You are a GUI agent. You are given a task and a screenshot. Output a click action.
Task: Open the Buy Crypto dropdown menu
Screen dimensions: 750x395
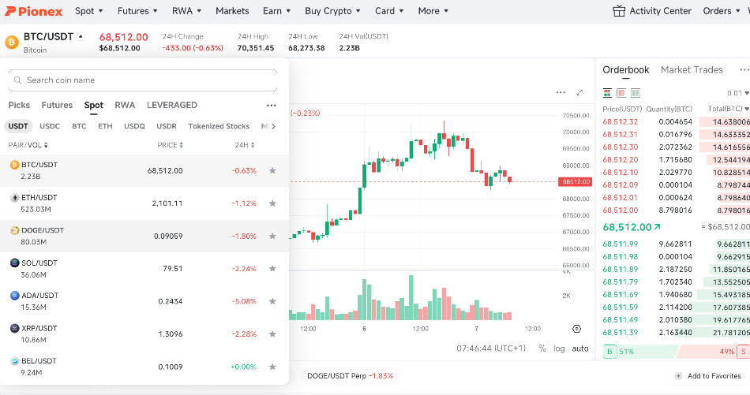pos(333,10)
